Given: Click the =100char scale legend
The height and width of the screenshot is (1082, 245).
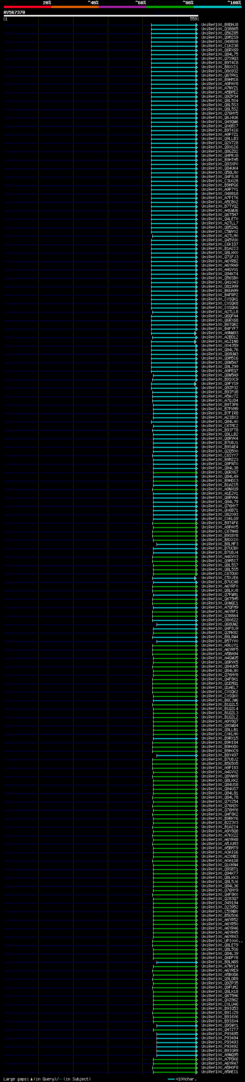Looking at the screenshot, I should click(182, 1079).
